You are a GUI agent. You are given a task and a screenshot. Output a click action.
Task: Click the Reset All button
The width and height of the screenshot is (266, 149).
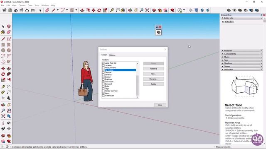point(153,69)
